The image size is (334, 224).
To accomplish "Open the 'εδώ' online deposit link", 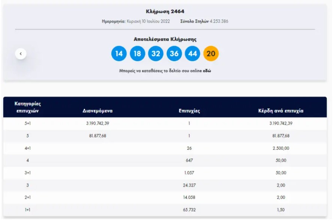I will click(x=207, y=71).
